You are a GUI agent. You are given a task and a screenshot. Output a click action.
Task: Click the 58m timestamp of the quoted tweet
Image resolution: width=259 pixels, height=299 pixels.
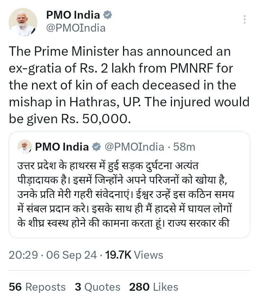coord(184,147)
